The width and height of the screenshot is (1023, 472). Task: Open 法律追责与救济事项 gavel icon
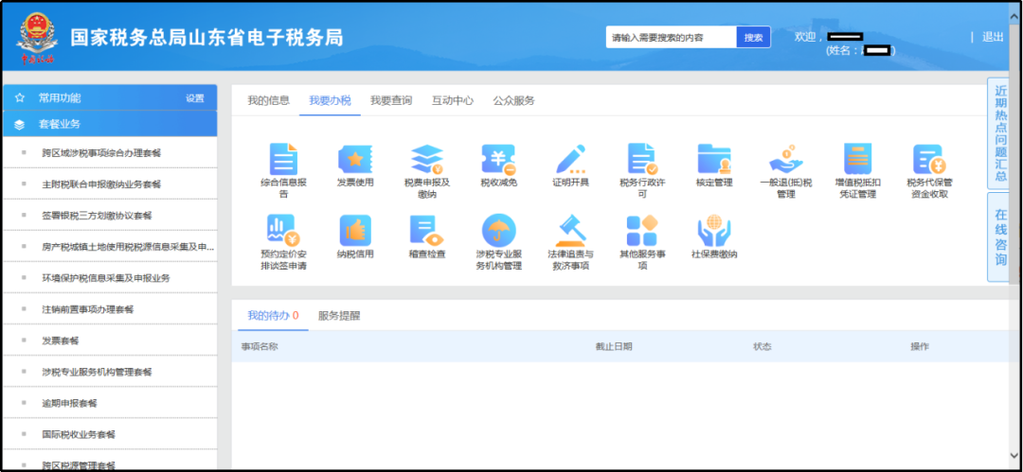tap(571, 231)
